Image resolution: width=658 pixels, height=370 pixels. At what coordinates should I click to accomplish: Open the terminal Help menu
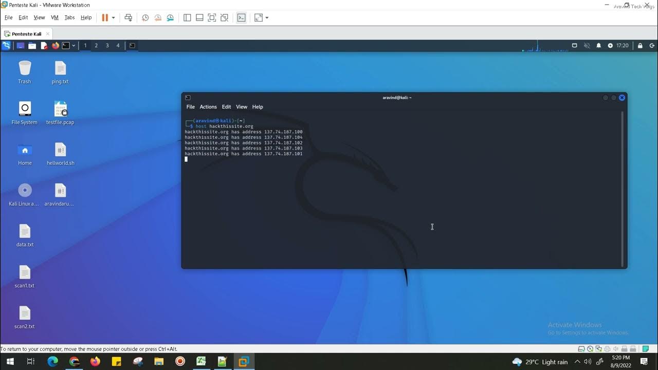(x=258, y=107)
